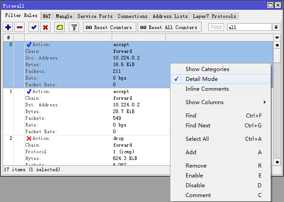284x202 pixels.
Task: Click the Find input field
Action: tap(216, 27)
